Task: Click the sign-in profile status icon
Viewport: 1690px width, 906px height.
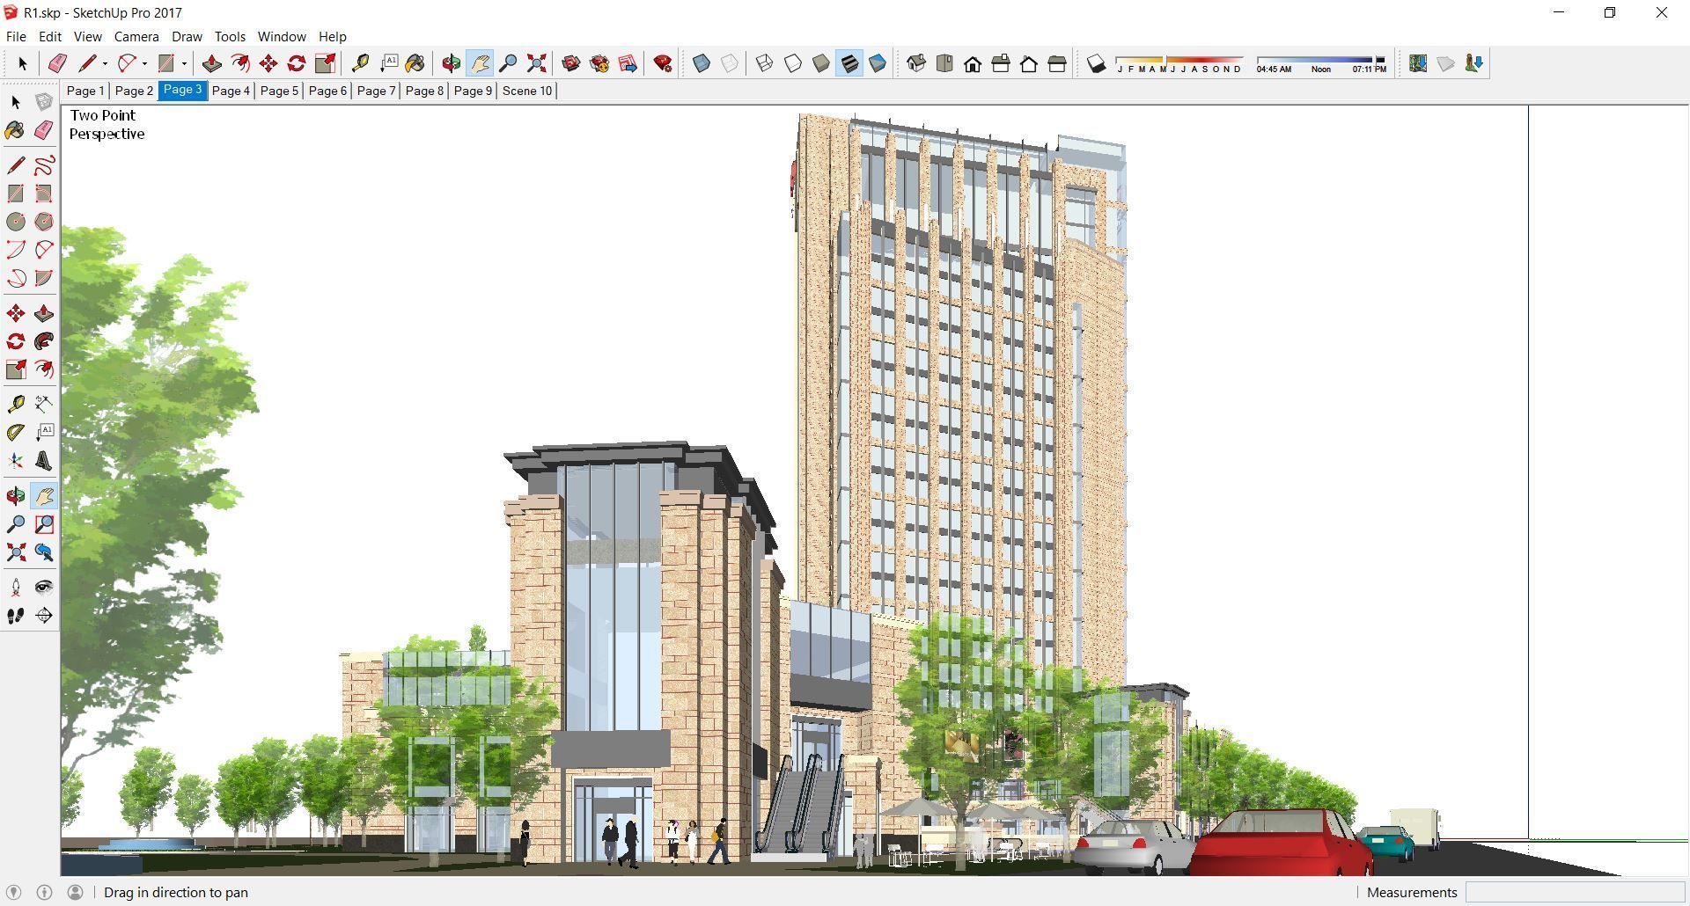Action: (75, 892)
